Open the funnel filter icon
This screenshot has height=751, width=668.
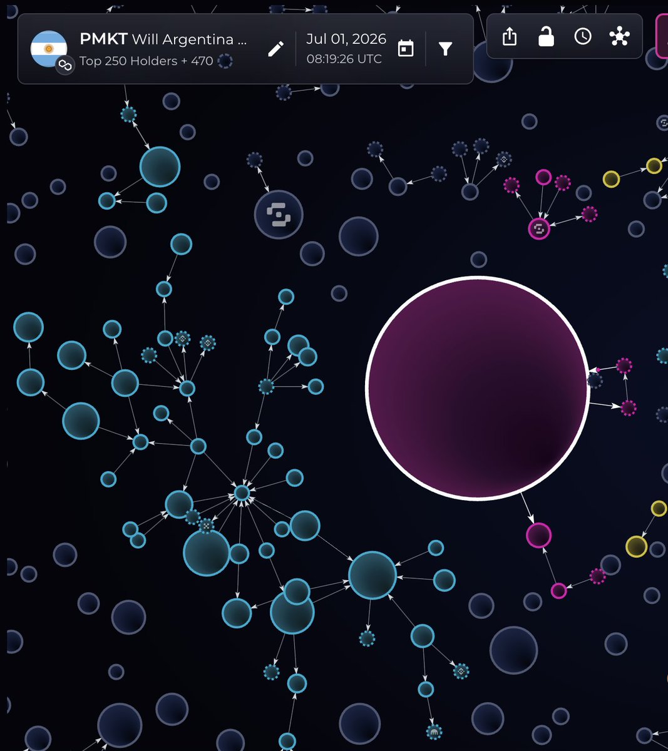coord(445,49)
